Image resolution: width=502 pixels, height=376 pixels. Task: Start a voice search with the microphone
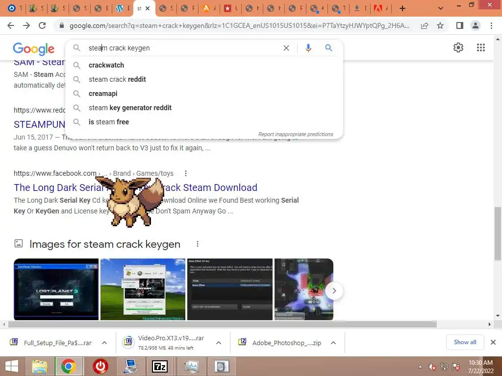308,48
